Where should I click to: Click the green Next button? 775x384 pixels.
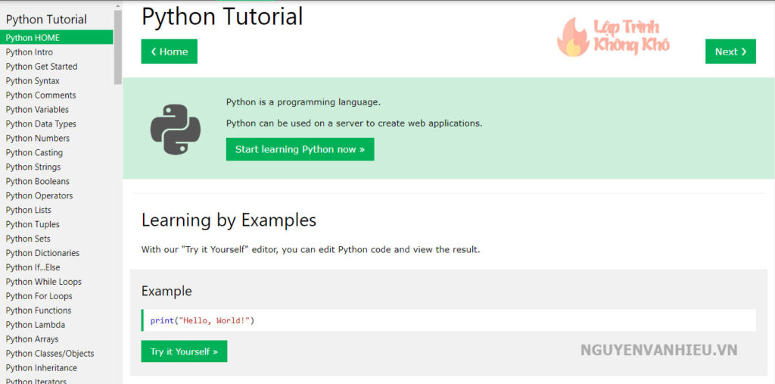pos(730,52)
